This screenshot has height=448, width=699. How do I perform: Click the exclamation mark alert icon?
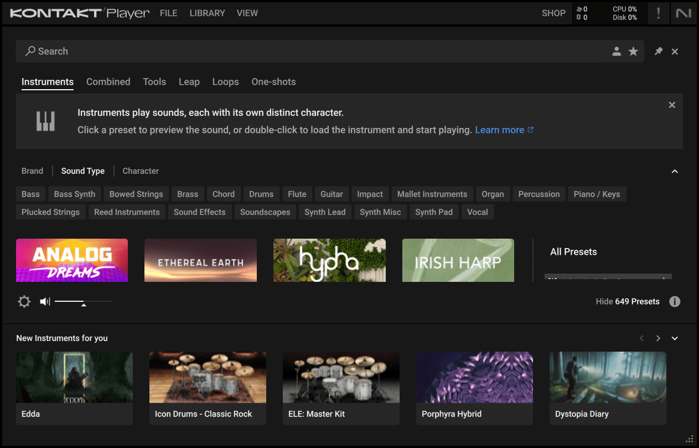(x=658, y=13)
